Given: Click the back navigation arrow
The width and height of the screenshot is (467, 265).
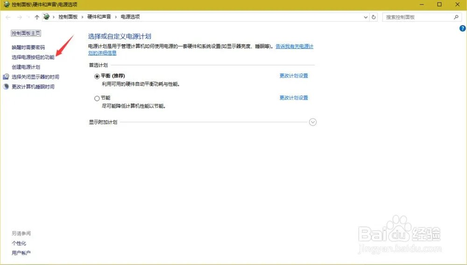Looking at the screenshot, I should pos(8,17).
